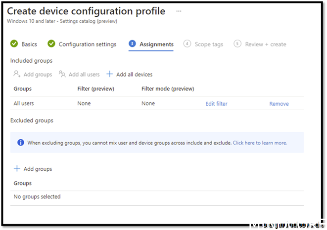Click Edit filter for All users
This screenshot has width=327, height=230.
coord(216,104)
